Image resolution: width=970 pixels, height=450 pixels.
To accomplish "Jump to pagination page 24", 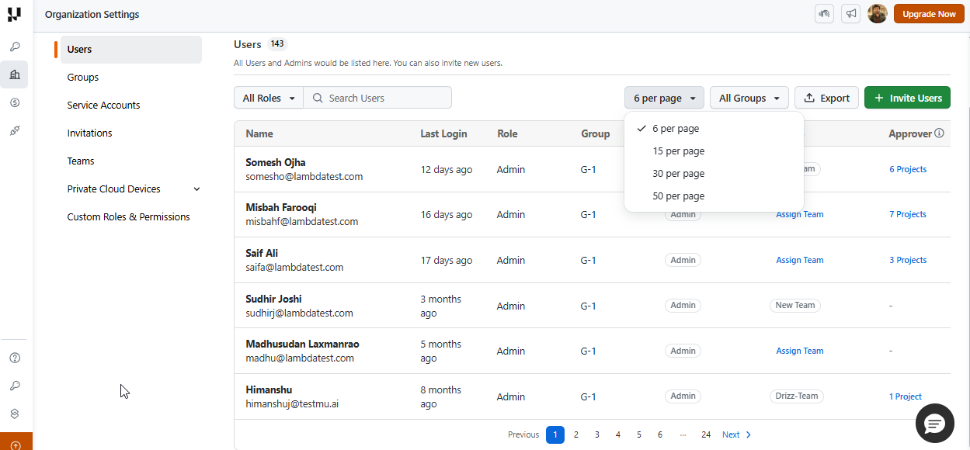I will click(x=706, y=435).
